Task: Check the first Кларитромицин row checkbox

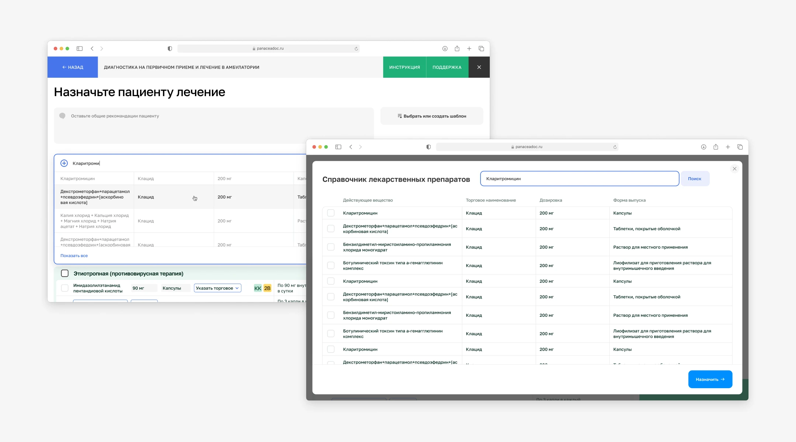Action: click(x=331, y=213)
